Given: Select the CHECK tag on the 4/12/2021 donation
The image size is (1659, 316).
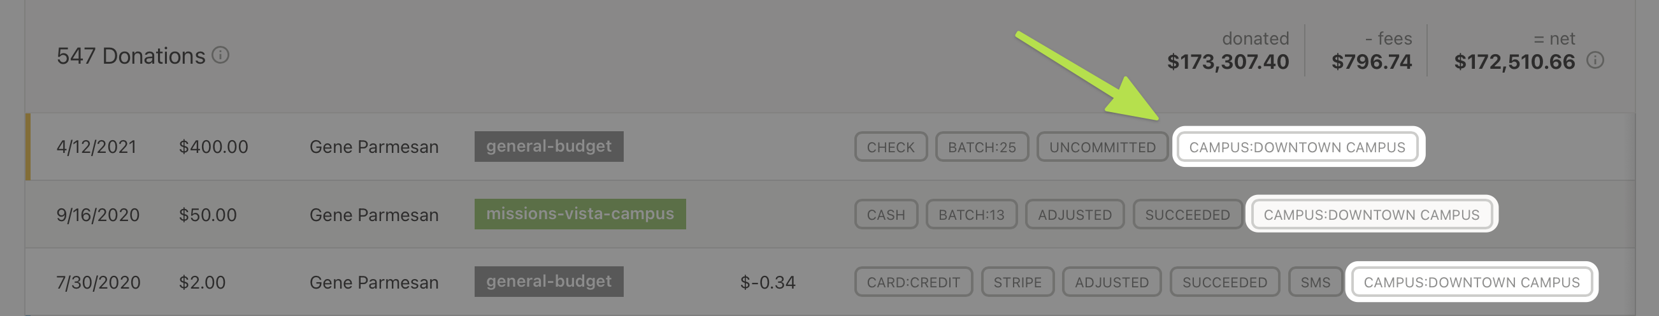Looking at the screenshot, I should point(890,147).
